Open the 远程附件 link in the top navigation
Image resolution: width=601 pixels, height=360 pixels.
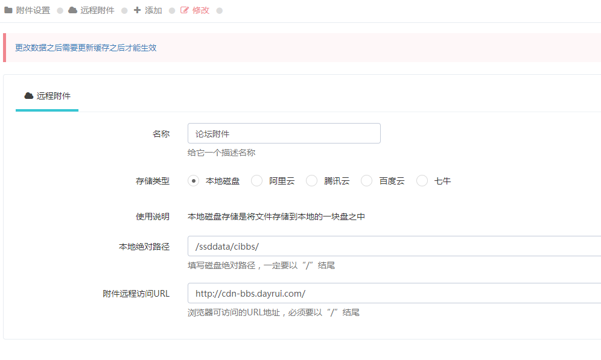click(97, 10)
